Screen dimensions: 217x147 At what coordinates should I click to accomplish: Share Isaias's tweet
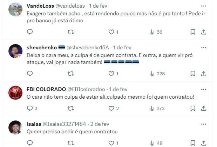(204, 143)
